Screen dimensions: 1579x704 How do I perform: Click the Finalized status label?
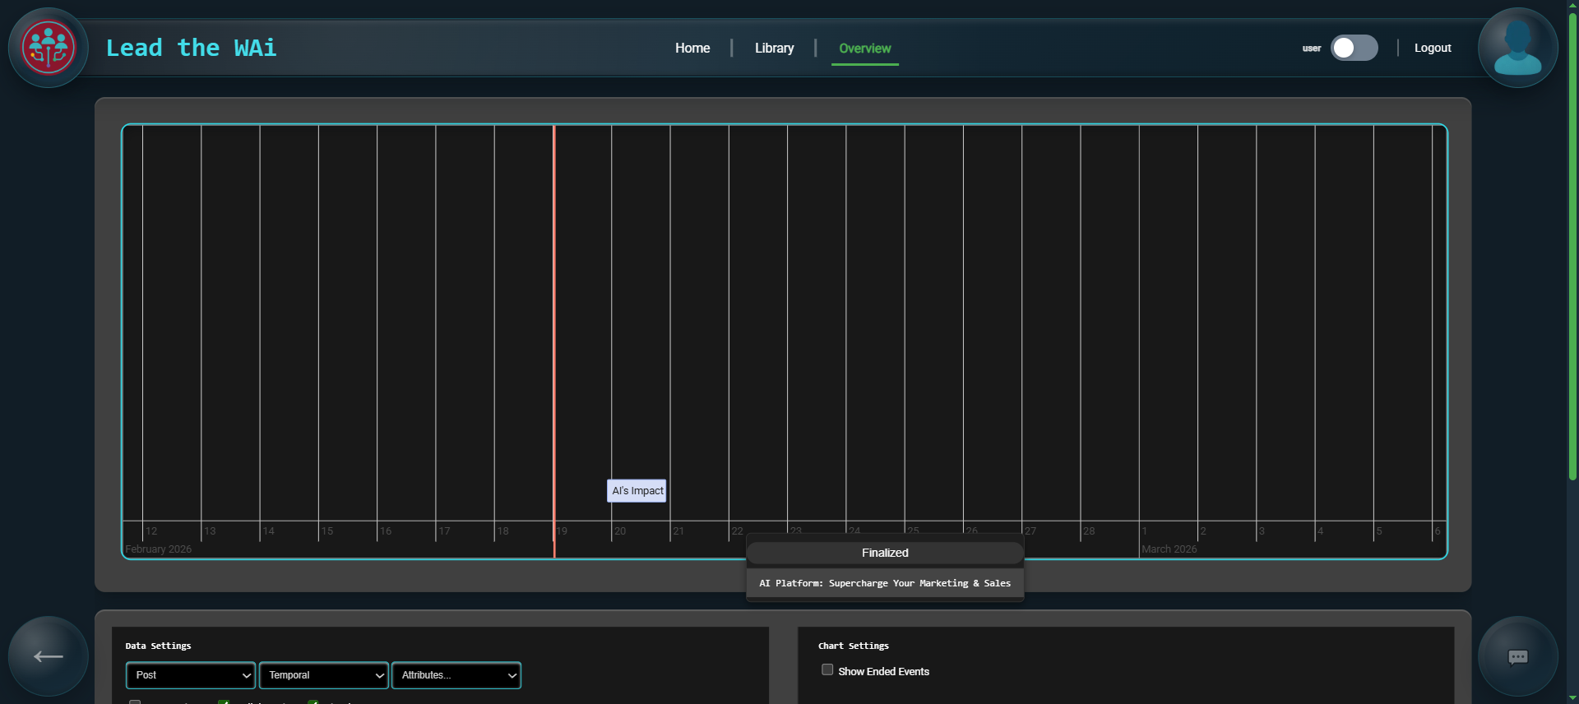coord(885,553)
